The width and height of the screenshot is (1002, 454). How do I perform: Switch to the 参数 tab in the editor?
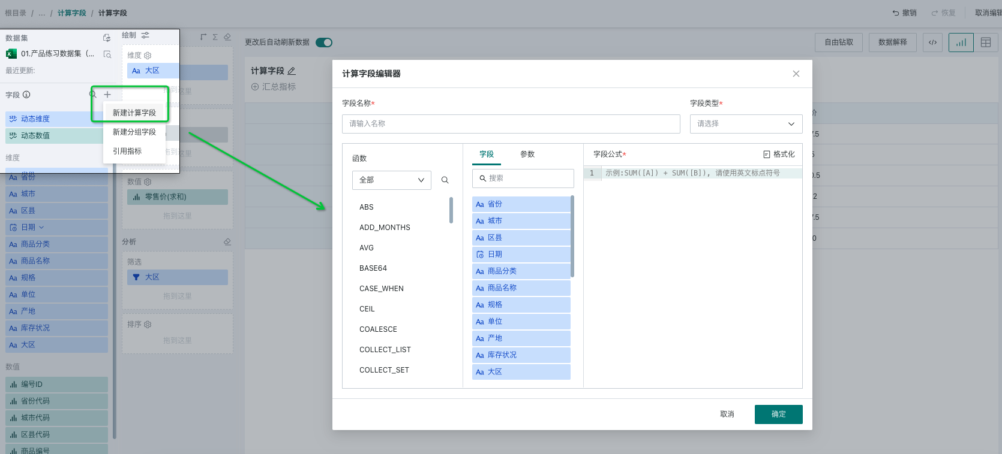pyautogui.click(x=527, y=154)
